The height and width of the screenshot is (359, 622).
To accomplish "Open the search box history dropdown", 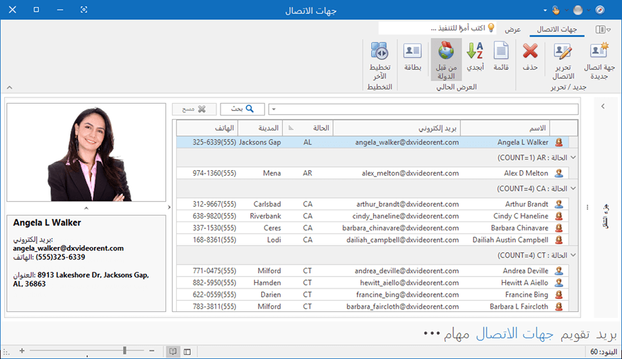I will point(273,109).
